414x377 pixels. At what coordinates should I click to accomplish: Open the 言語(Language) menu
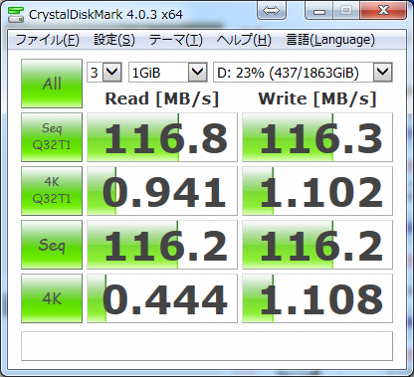tap(330, 40)
